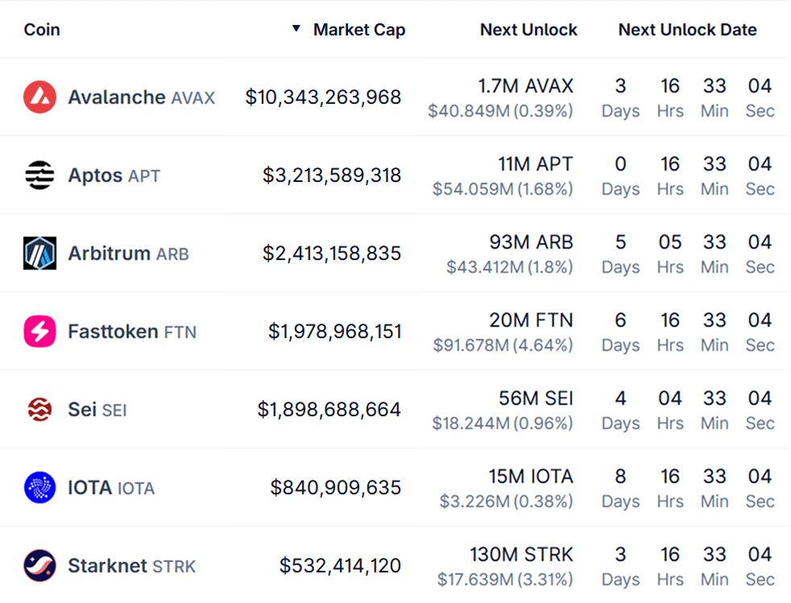Click the $3.226M (0.38%) value
The height and width of the screenshot is (603, 791).
click(507, 502)
